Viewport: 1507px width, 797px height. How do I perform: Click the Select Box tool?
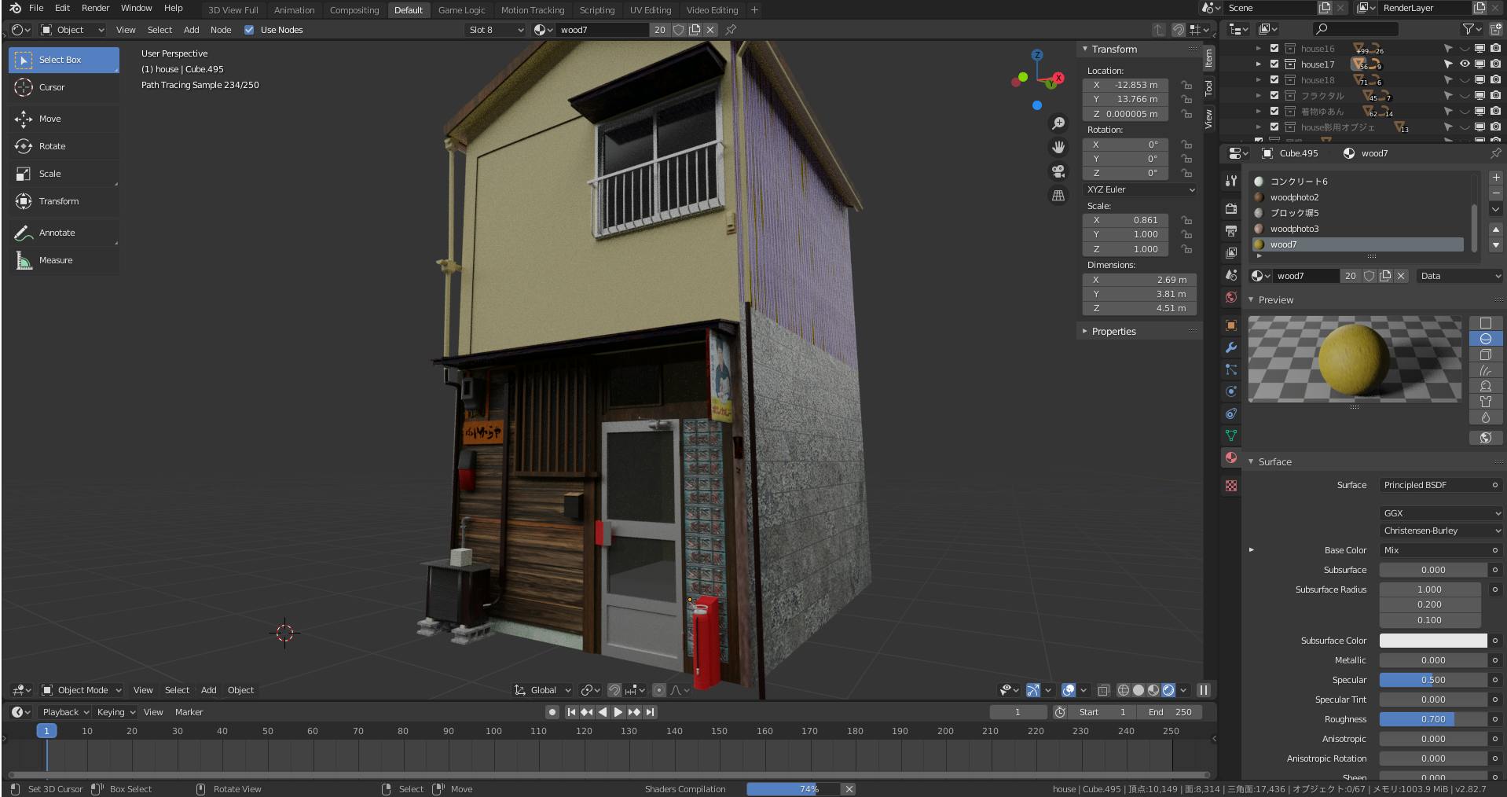click(64, 60)
